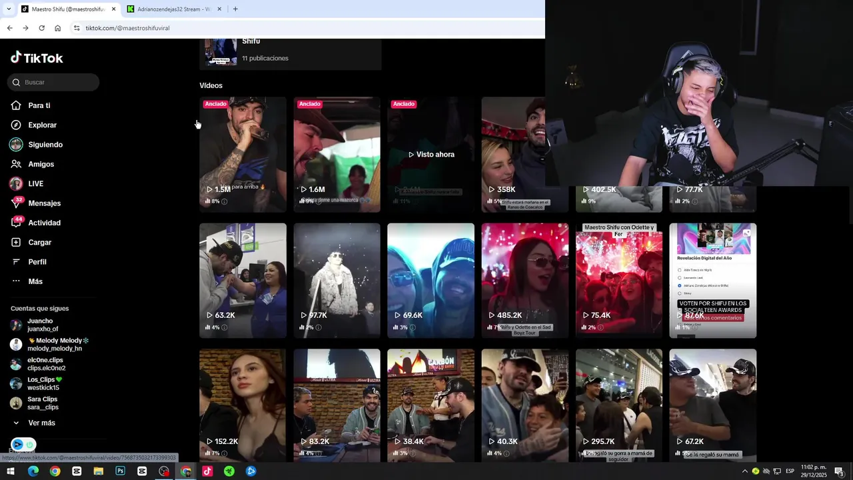853x480 pixels.
Task: Play the video with 40.3K views
Action: [525, 405]
